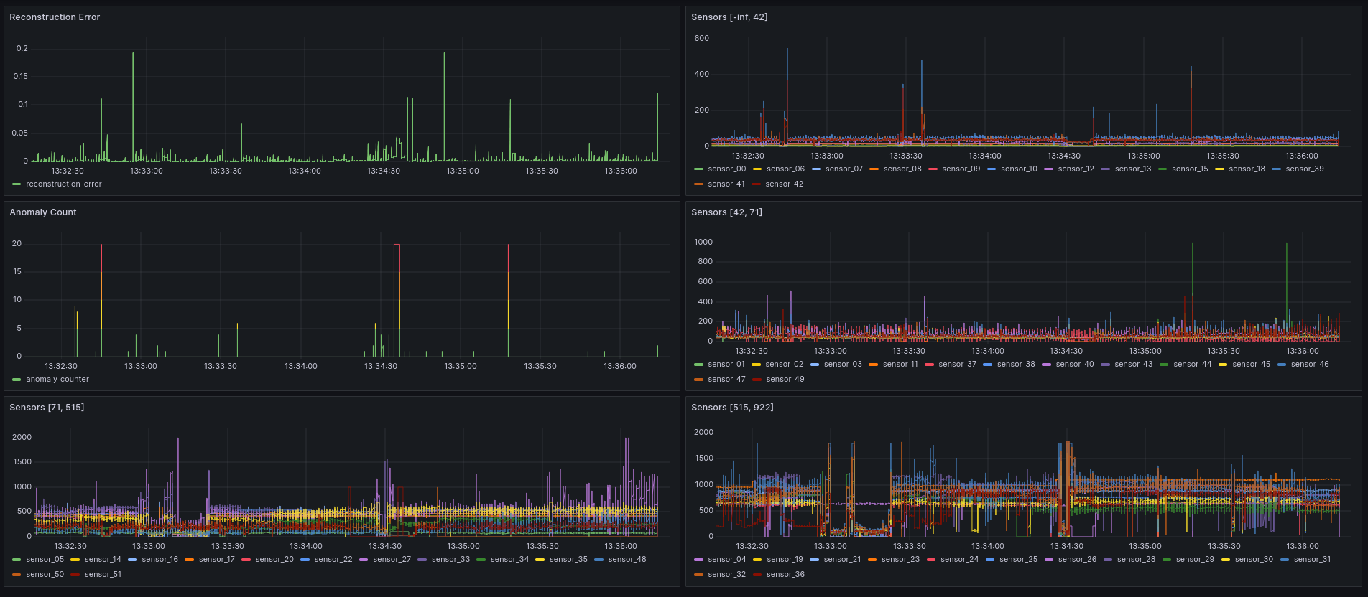
Task: Open the Reconstruction Error panel title
Action: (x=55, y=17)
